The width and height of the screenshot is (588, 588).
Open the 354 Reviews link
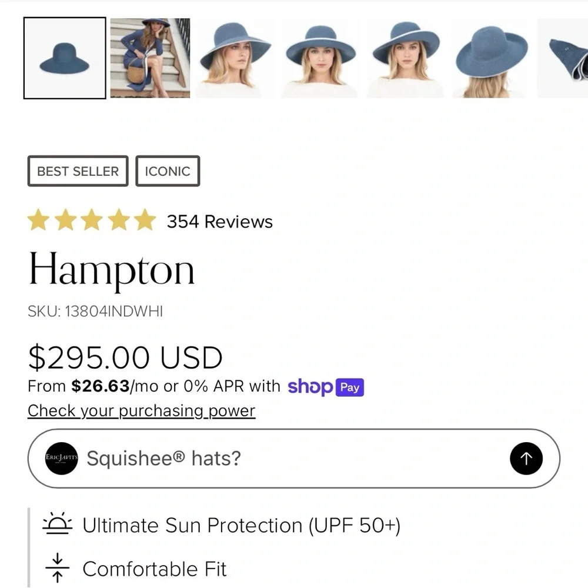tap(219, 222)
